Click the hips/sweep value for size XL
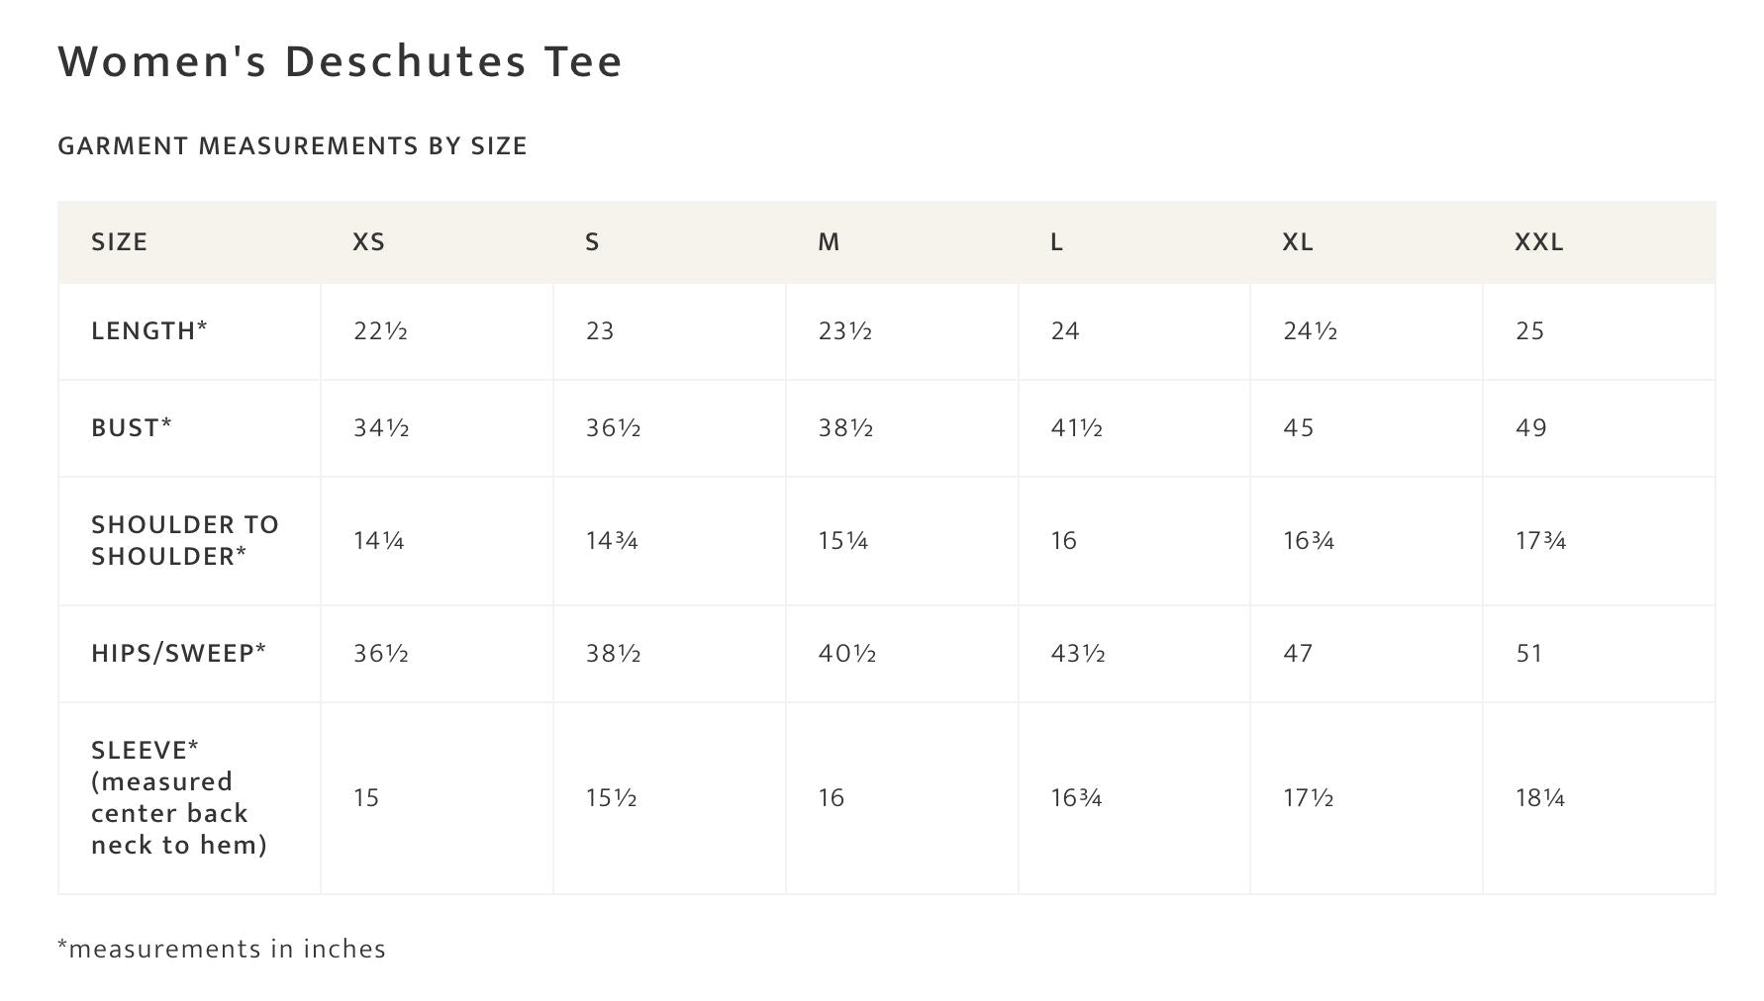 click(1298, 654)
